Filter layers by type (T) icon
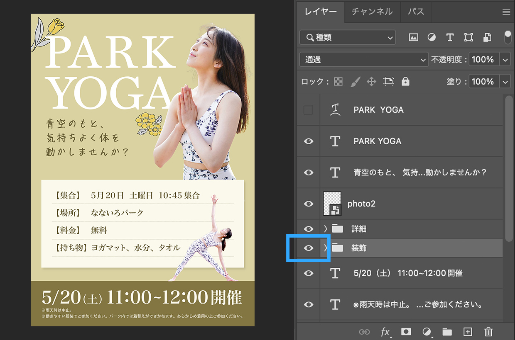 pos(450,37)
